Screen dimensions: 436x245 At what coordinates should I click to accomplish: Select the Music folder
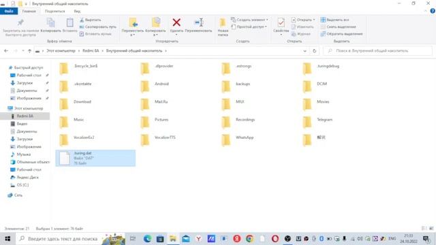click(x=72, y=122)
